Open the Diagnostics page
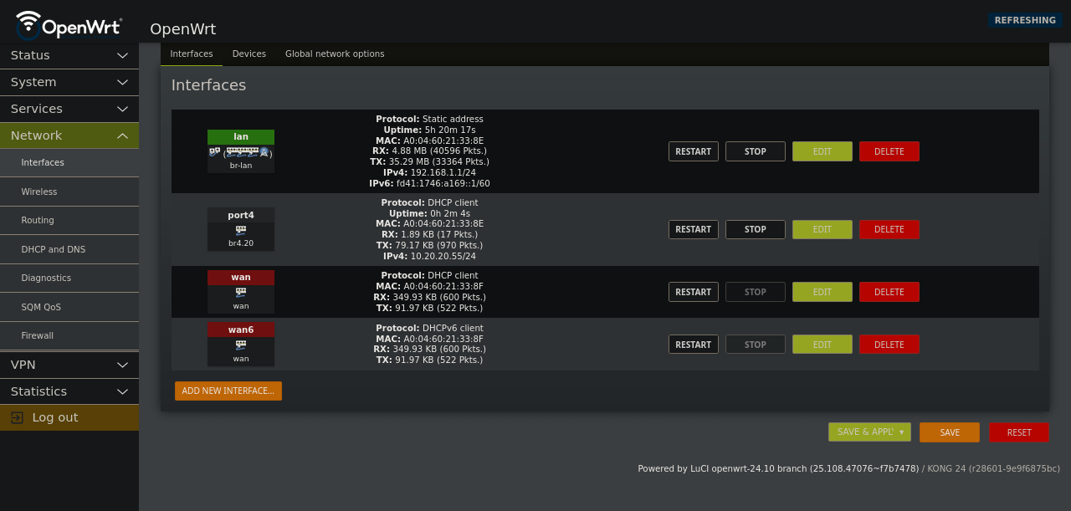 [69, 278]
